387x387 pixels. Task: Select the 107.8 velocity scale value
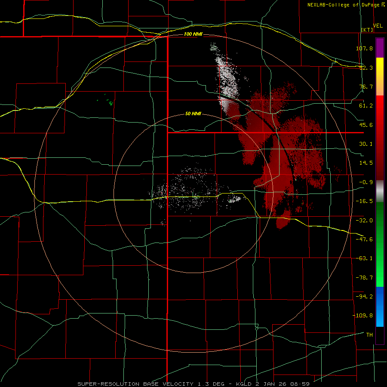(x=364, y=48)
